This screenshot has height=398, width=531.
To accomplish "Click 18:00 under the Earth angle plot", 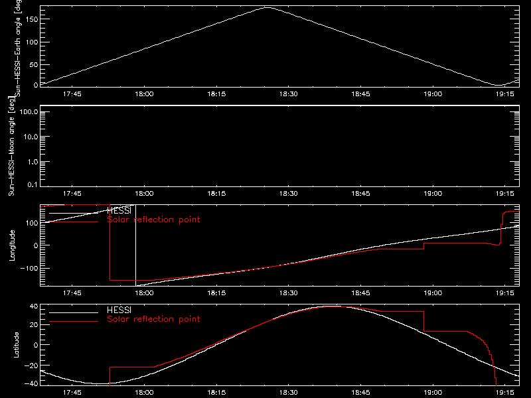I will 144,94.
